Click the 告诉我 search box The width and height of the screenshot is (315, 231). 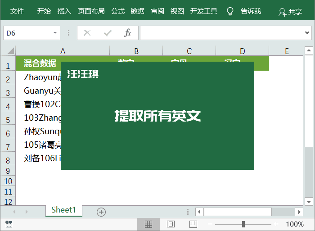point(251,11)
